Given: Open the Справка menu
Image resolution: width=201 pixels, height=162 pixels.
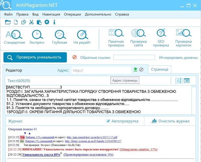Looking at the screenshot, I should tap(122, 14).
